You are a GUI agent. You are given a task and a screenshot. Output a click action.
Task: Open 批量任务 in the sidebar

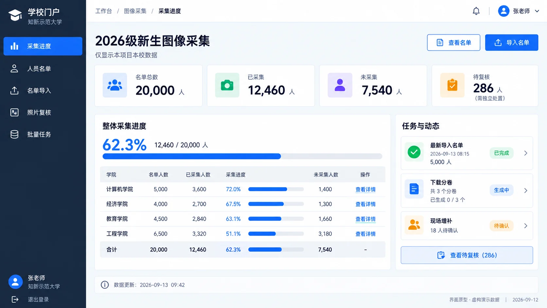(43, 135)
